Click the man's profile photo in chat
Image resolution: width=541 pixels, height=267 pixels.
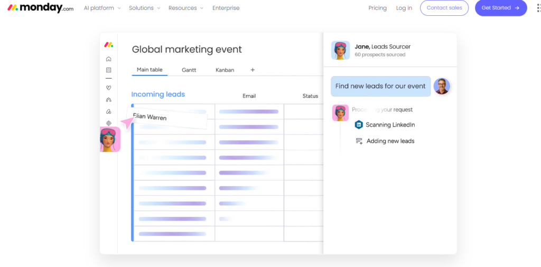tap(442, 86)
